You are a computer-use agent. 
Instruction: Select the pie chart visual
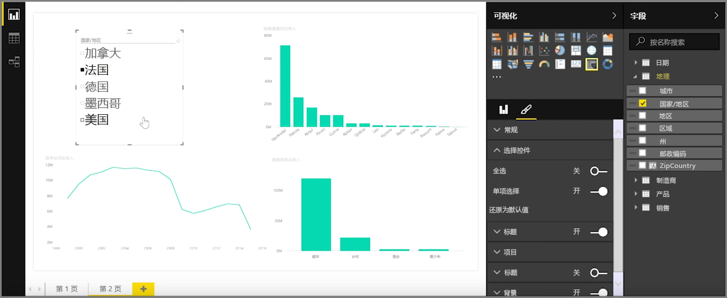560,51
